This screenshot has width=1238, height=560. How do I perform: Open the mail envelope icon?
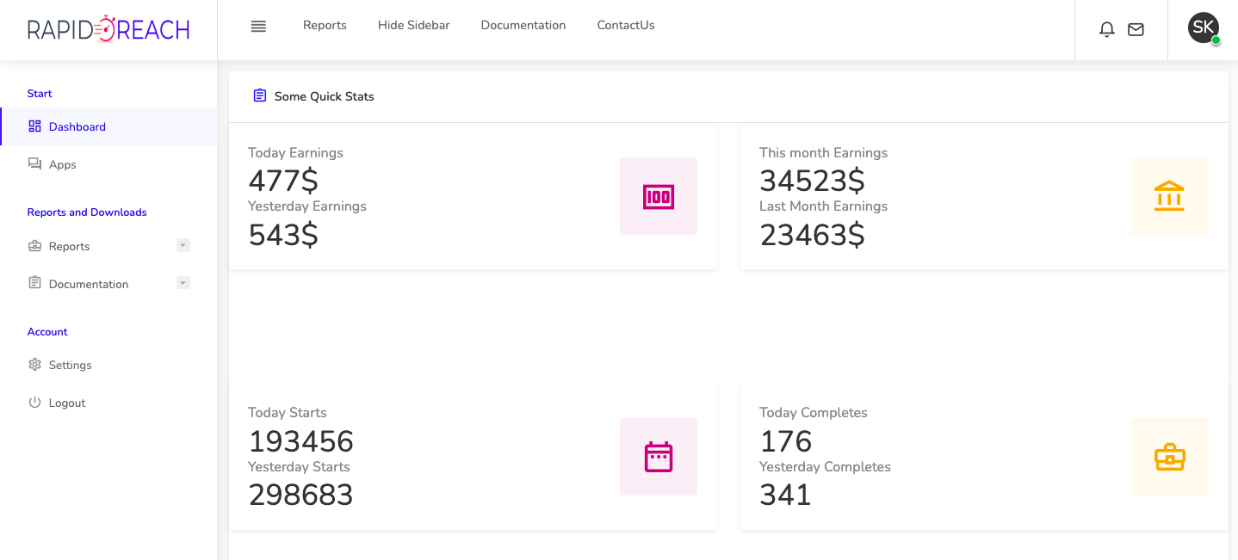point(1136,29)
